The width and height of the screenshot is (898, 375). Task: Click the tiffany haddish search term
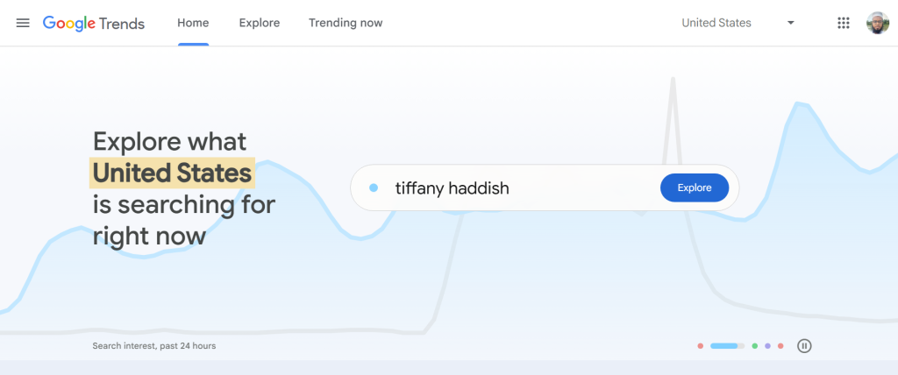tap(452, 187)
